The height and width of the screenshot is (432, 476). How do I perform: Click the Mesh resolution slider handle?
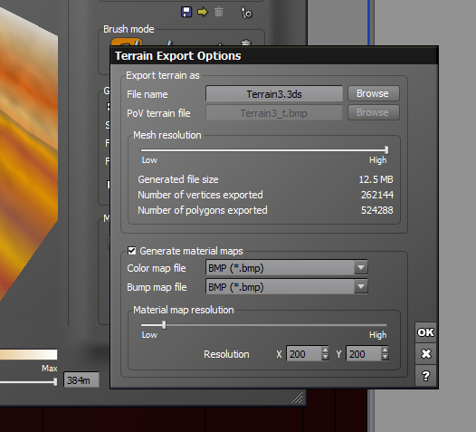coord(386,149)
